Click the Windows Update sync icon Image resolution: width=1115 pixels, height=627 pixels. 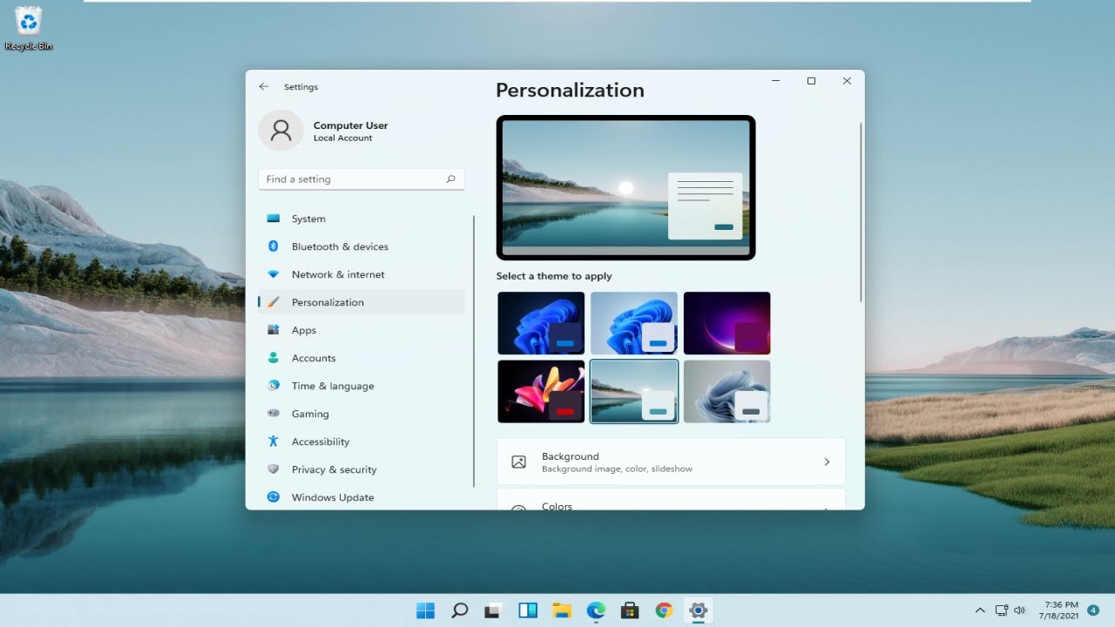(x=274, y=497)
